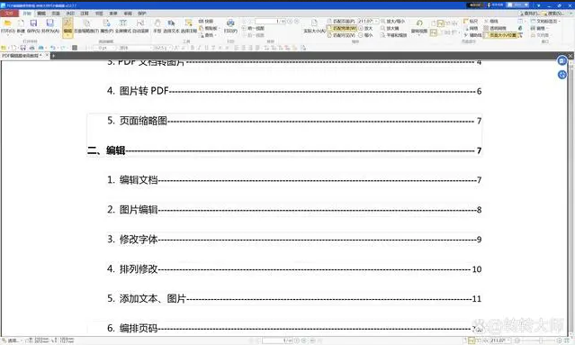Open the 0 pt line width dropdown

[x=114, y=48]
